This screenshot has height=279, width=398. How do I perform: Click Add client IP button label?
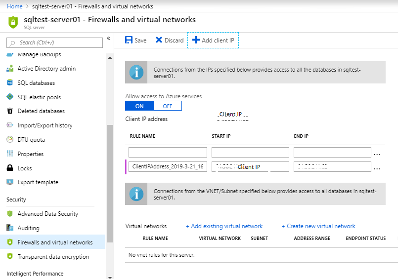[x=218, y=40]
